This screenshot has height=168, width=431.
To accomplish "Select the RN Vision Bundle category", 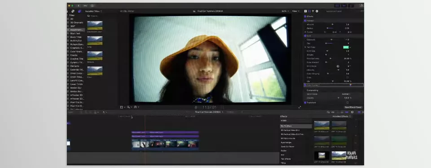I will (x=288, y=139).
